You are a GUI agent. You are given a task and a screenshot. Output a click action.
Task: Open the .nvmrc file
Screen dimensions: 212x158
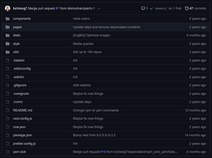click(x=18, y=102)
